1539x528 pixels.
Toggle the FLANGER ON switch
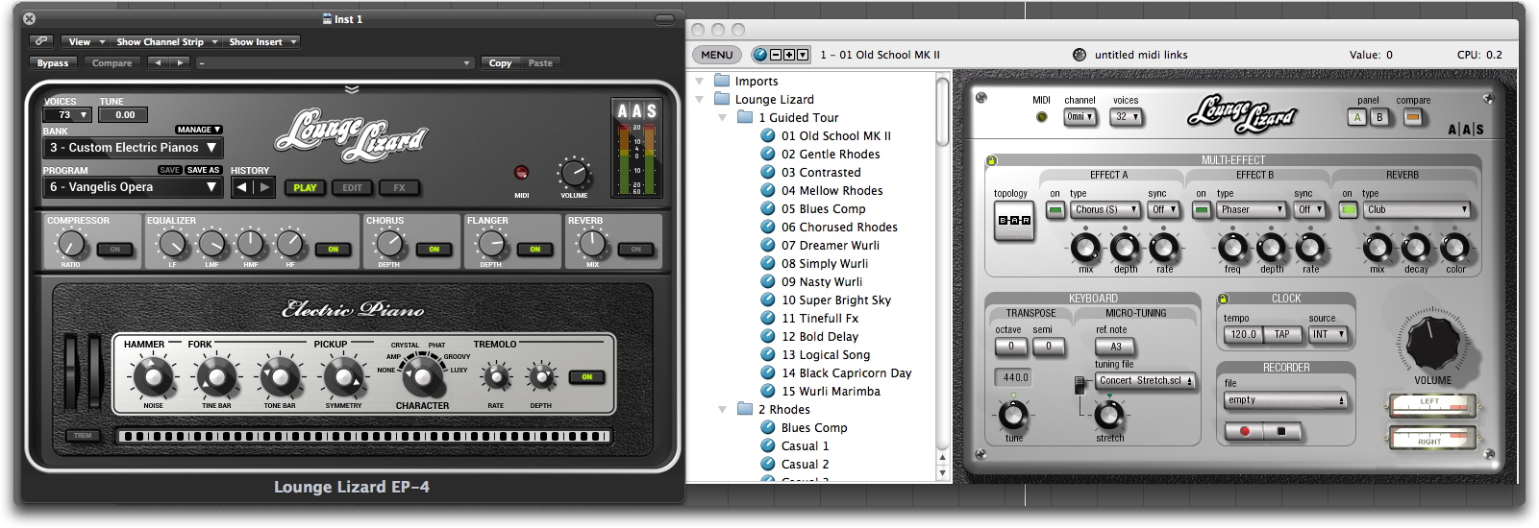click(535, 250)
